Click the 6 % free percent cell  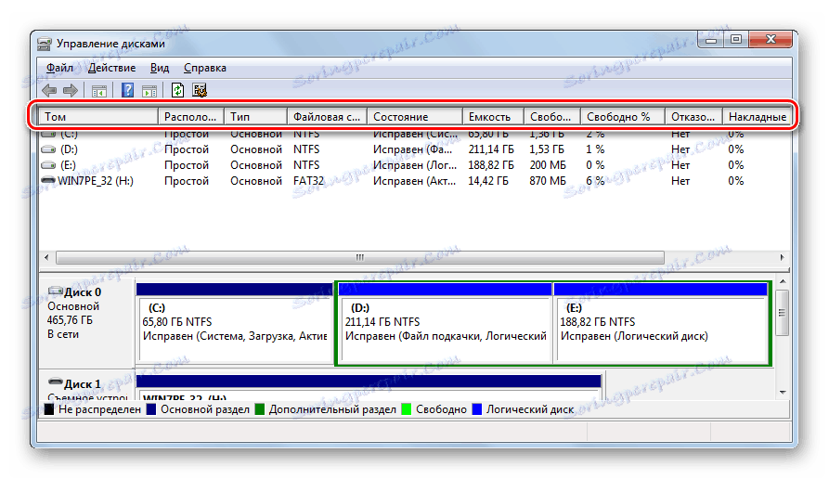(595, 181)
